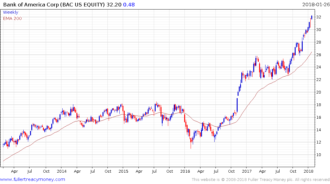Click the y-axis label 32
Viewport: 330px width, 184px height.
(319, 17)
